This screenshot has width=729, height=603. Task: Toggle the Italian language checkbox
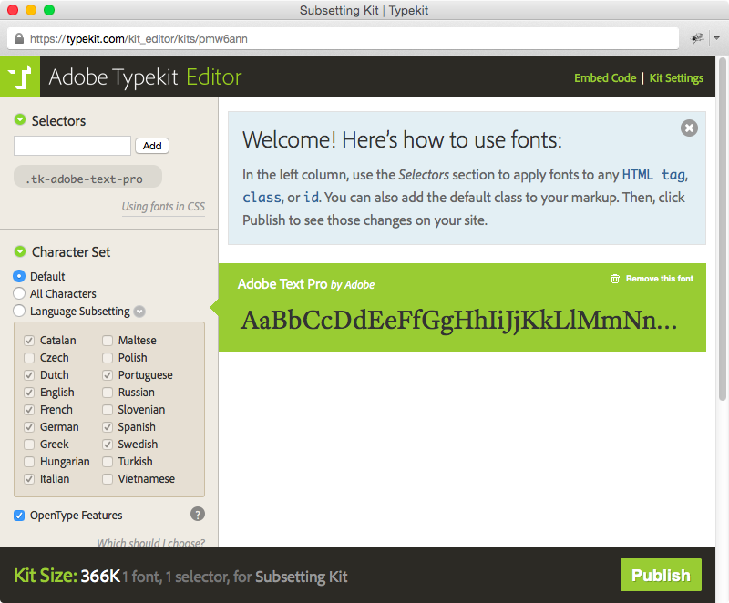pyautogui.click(x=29, y=479)
